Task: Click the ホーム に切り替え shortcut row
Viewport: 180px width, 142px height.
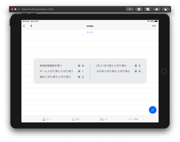Action: point(62,71)
